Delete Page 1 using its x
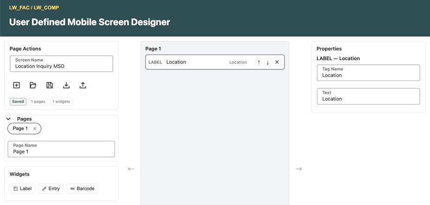This screenshot has width=430, height=205. pos(34,129)
